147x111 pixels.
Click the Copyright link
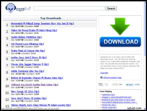pos(104,73)
